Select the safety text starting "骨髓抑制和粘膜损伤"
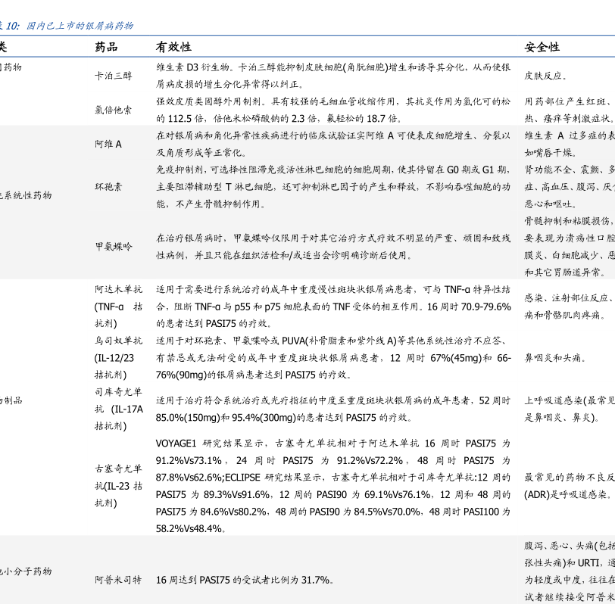This screenshot has width=615, height=604. [x=570, y=247]
